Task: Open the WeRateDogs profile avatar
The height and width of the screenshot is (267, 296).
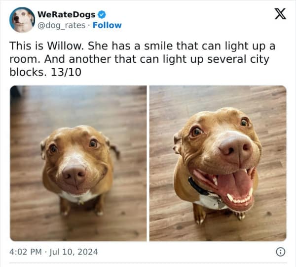Action: coord(22,20)
